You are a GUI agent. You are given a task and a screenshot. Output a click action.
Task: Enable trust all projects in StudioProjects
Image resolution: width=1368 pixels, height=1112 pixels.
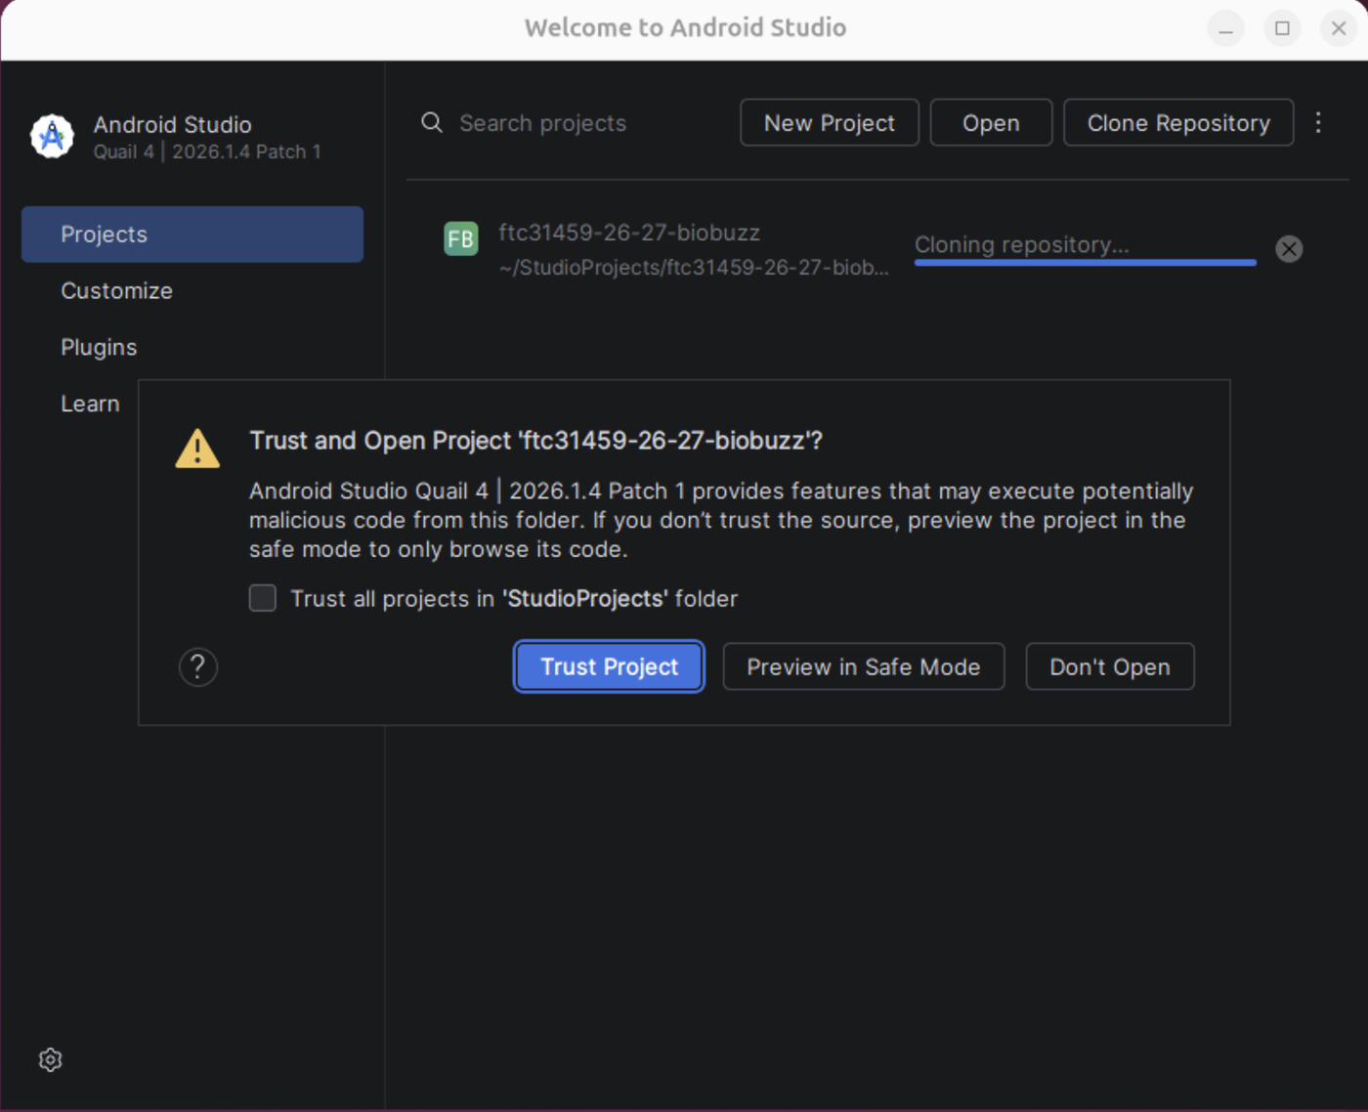[x=263, y=598]
